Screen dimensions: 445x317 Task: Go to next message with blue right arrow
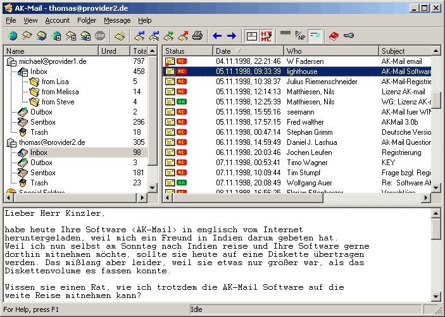232,36
